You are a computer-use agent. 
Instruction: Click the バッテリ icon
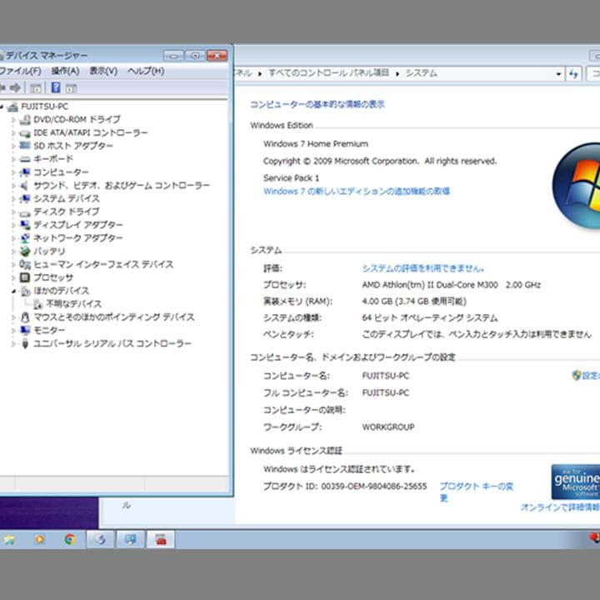click(25, 252)
